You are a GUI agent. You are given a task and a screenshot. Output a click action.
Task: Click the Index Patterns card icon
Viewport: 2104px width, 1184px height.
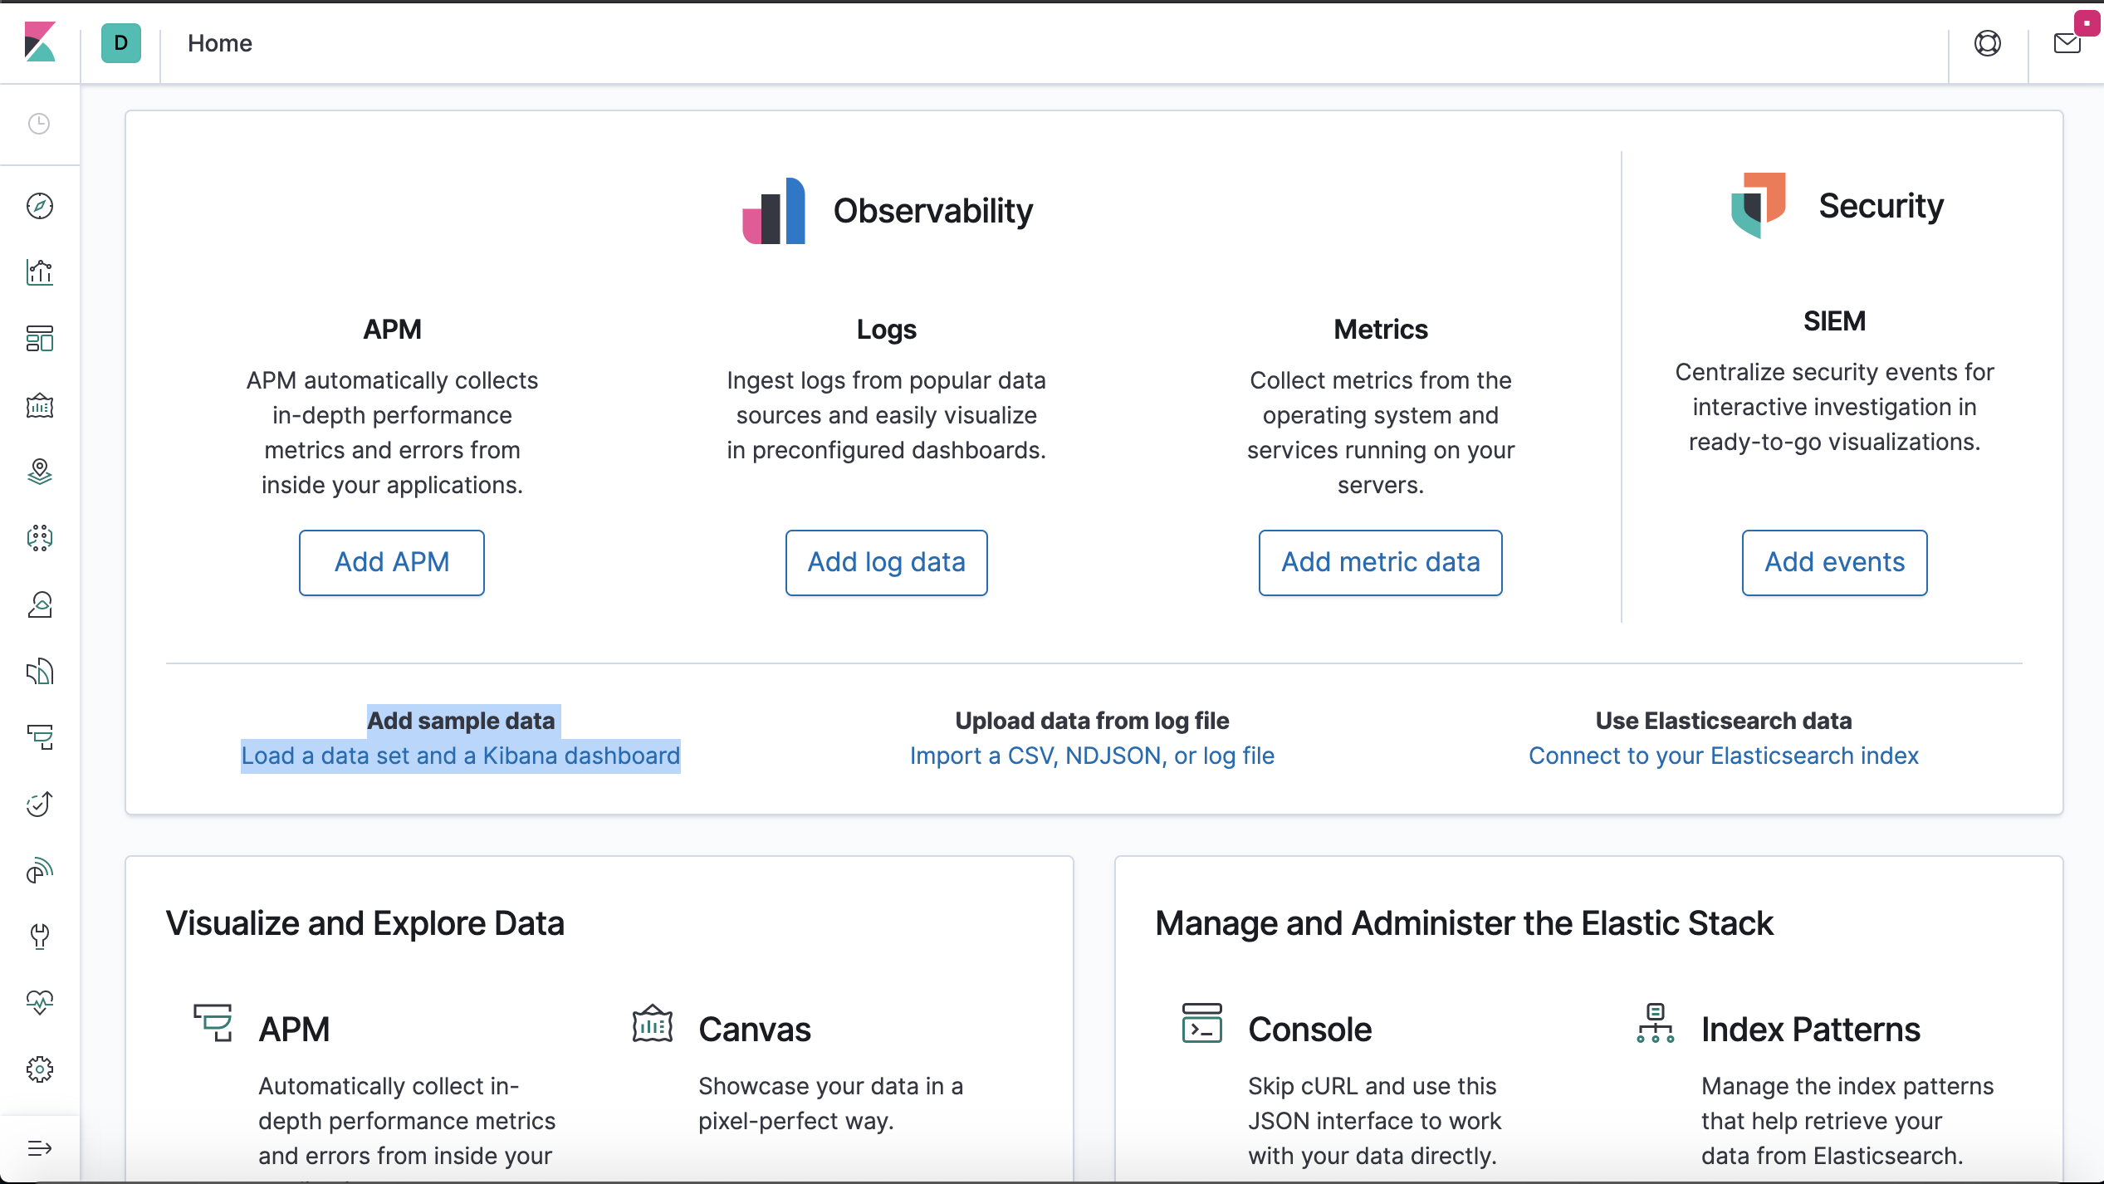click(1656, 1023)
